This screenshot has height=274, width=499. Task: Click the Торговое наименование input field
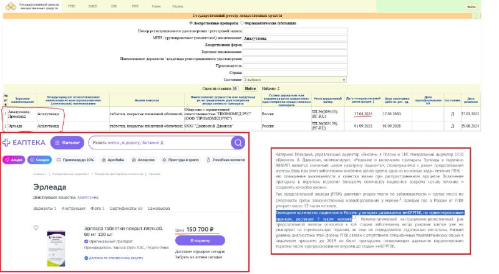coord(294,52)
